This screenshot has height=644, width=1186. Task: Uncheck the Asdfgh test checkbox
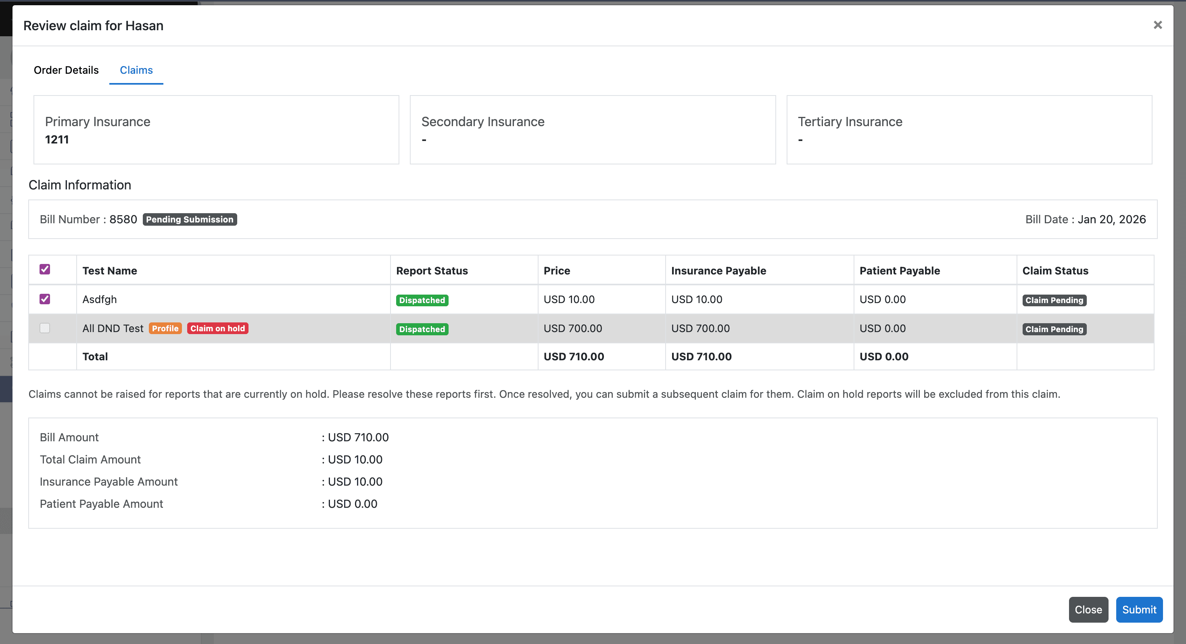click(x=45, y=299)
